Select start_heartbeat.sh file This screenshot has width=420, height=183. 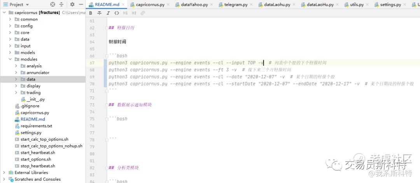[x=38, y=153]
